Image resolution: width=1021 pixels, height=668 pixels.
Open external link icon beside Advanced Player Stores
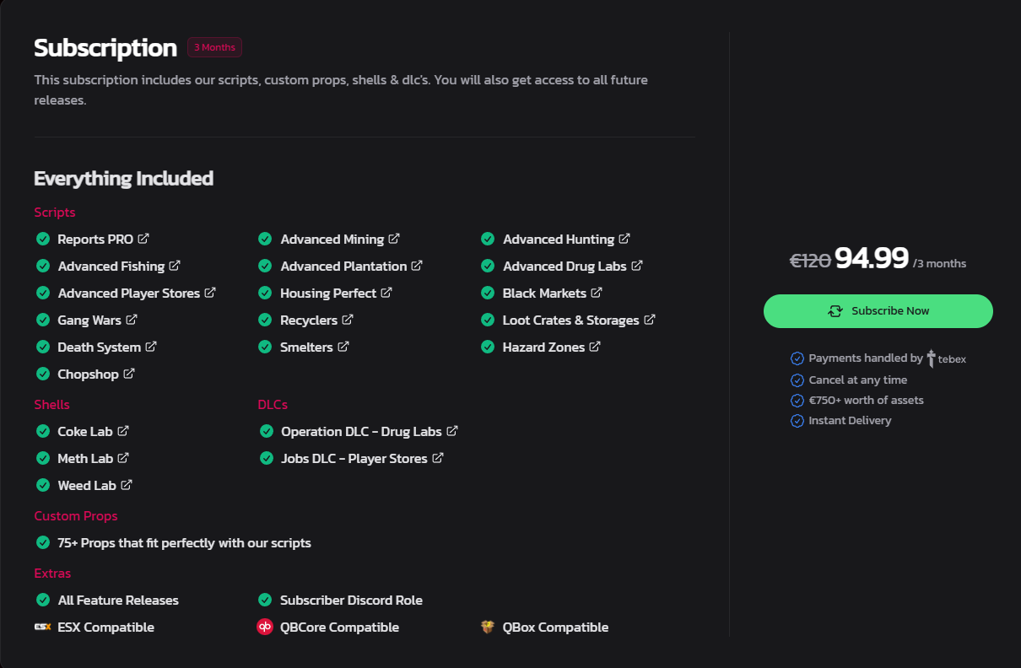coord(210,293)
